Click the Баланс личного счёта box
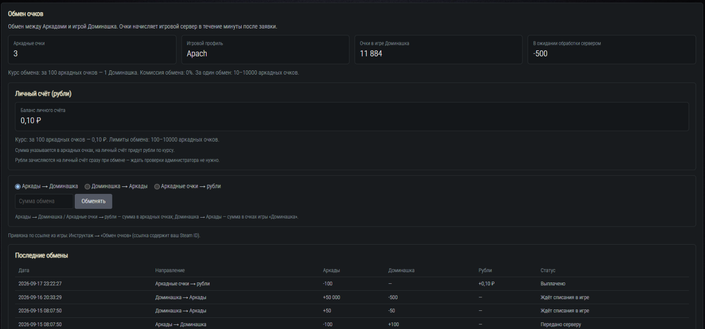Viewport: 705px width, 329px height. (352, 117)
